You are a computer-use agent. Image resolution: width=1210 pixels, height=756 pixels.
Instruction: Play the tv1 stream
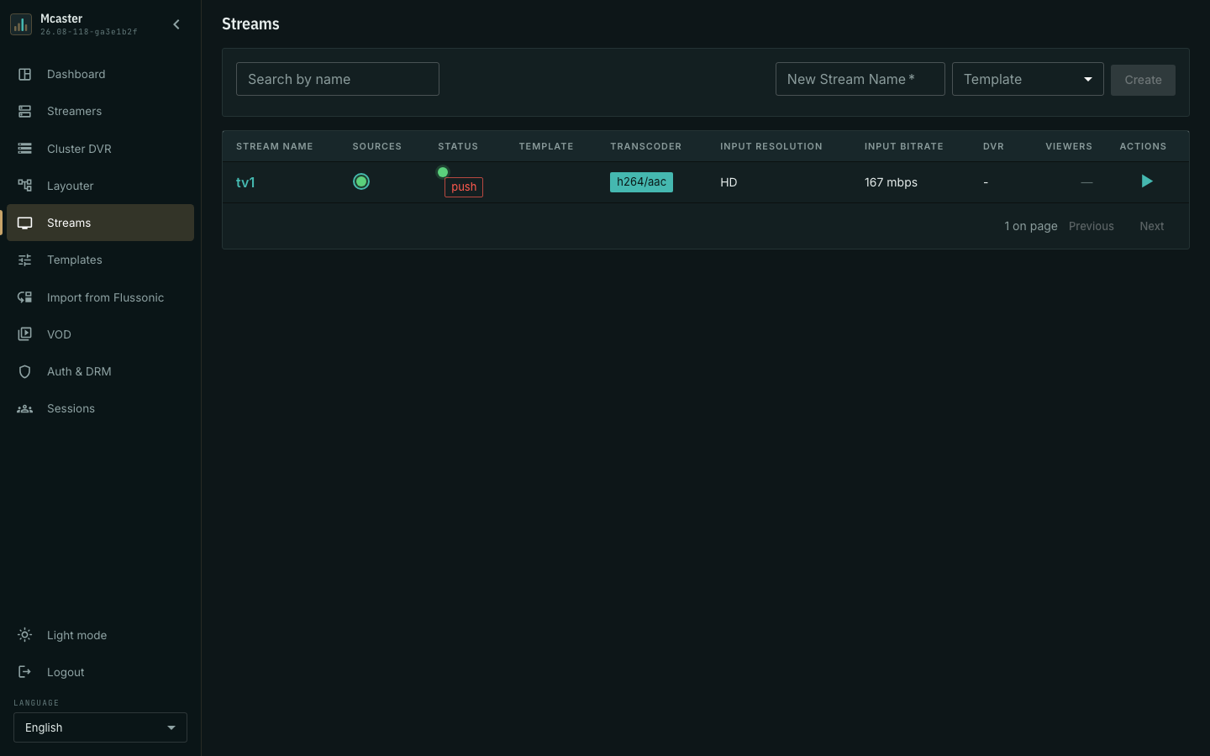pos(1147,181)
